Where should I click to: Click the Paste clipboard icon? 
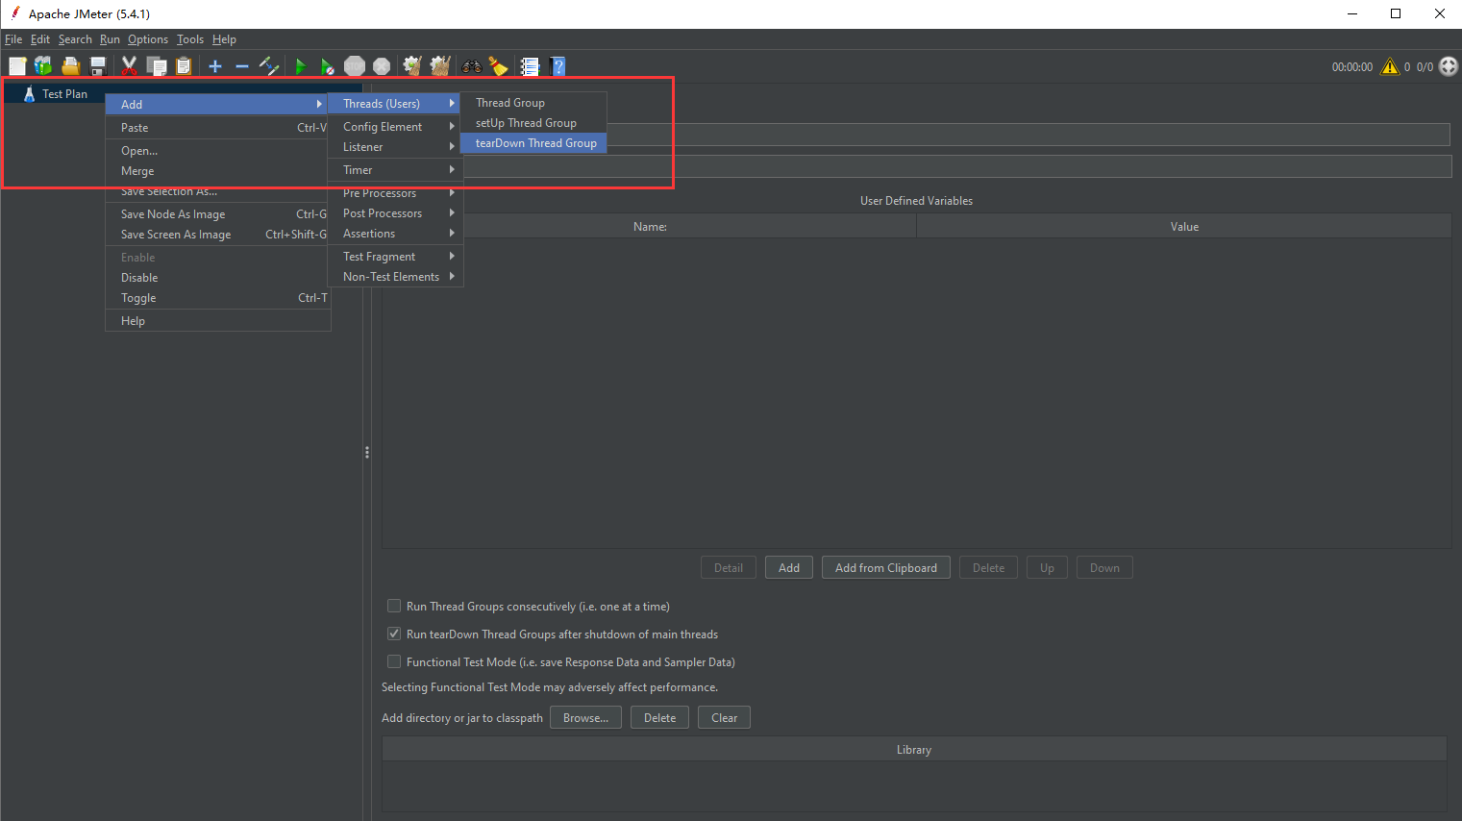coord(184,66)
